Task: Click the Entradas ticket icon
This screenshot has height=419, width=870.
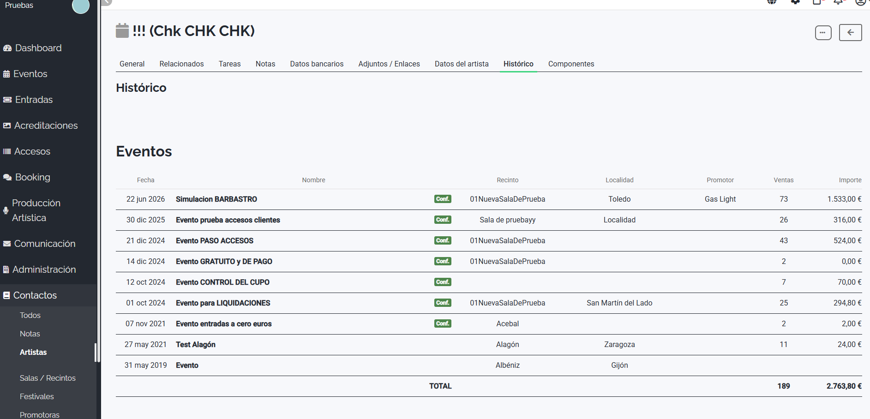Action: [x=7, y=100]
